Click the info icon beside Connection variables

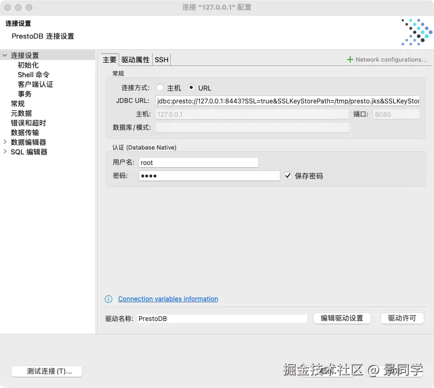pyautogui.click(x=108, y=299)
